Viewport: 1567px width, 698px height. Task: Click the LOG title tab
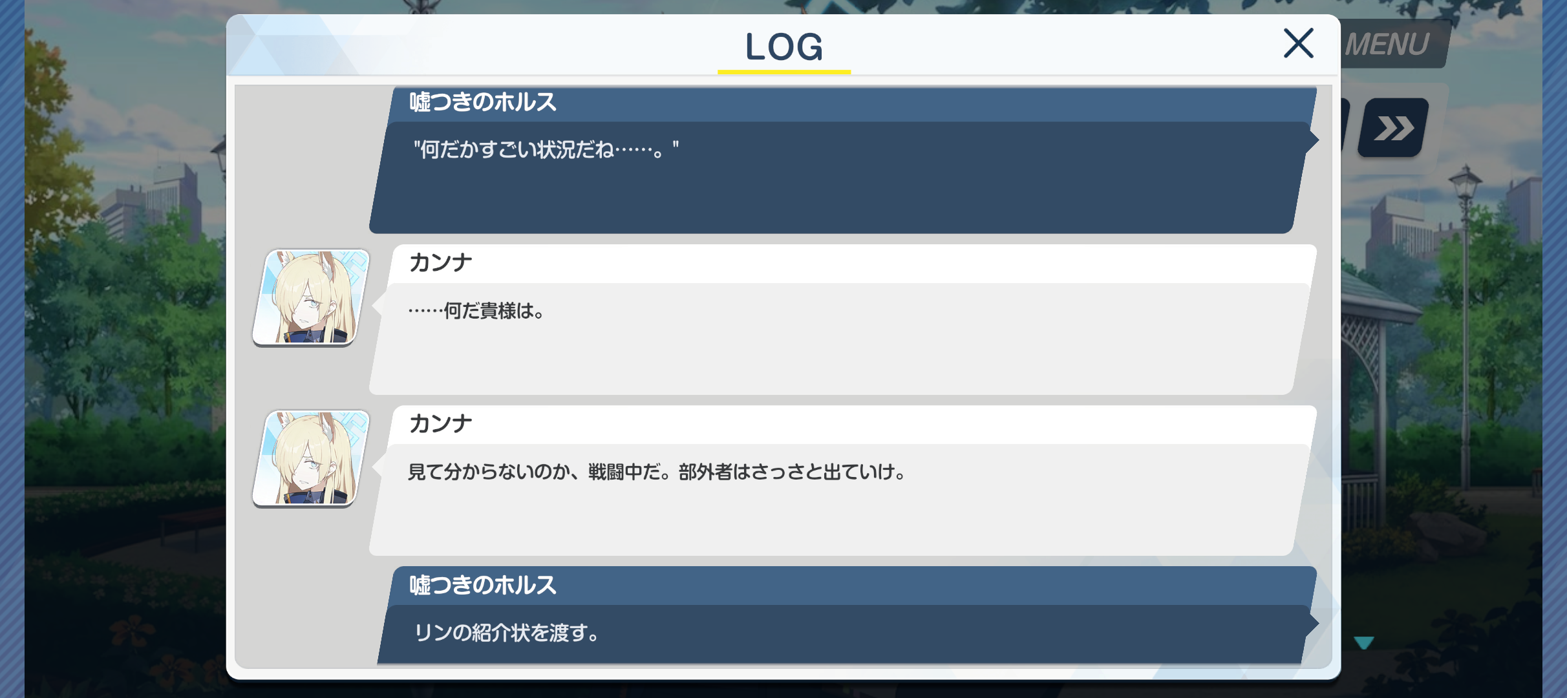pyautogui.click(x=784, y=47)
